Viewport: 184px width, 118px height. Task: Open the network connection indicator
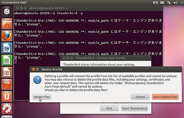point(169,2)
